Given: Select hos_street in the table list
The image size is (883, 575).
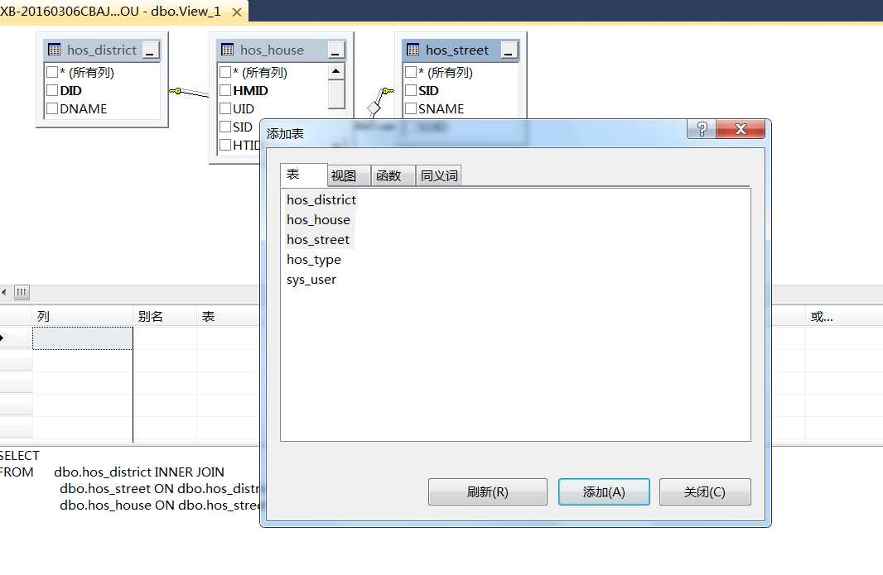Looking at the screenshot, I should coord(317,240).
